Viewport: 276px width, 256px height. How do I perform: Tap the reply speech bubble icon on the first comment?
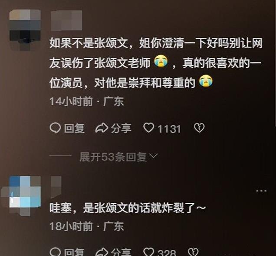[x=55, y=128]
